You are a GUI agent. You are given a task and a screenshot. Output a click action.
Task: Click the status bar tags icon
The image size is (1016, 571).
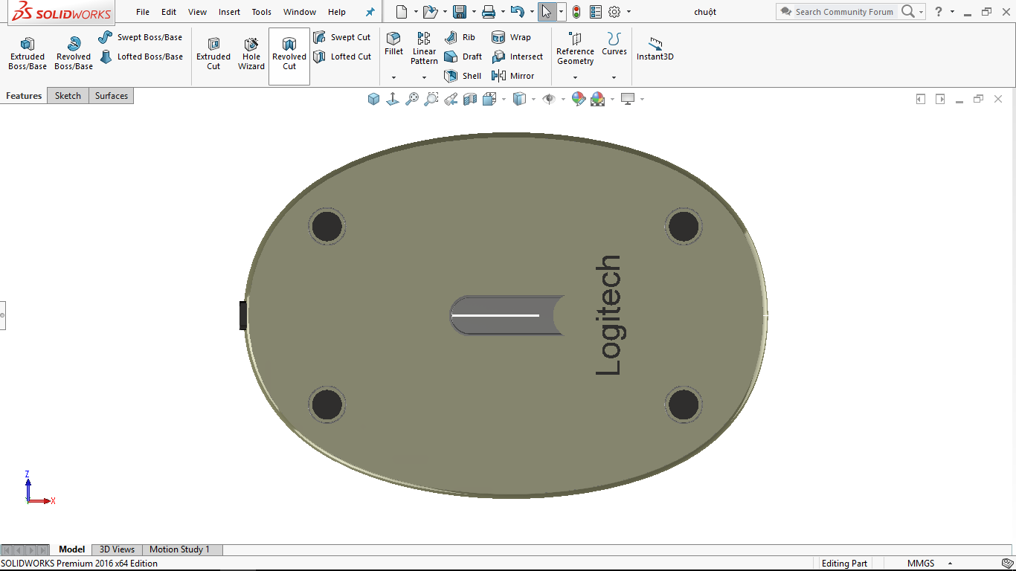[x=1007, y=564]
